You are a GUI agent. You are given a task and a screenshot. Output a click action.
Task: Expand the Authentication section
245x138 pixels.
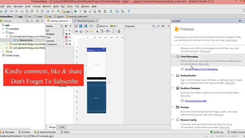pos(173,76)
